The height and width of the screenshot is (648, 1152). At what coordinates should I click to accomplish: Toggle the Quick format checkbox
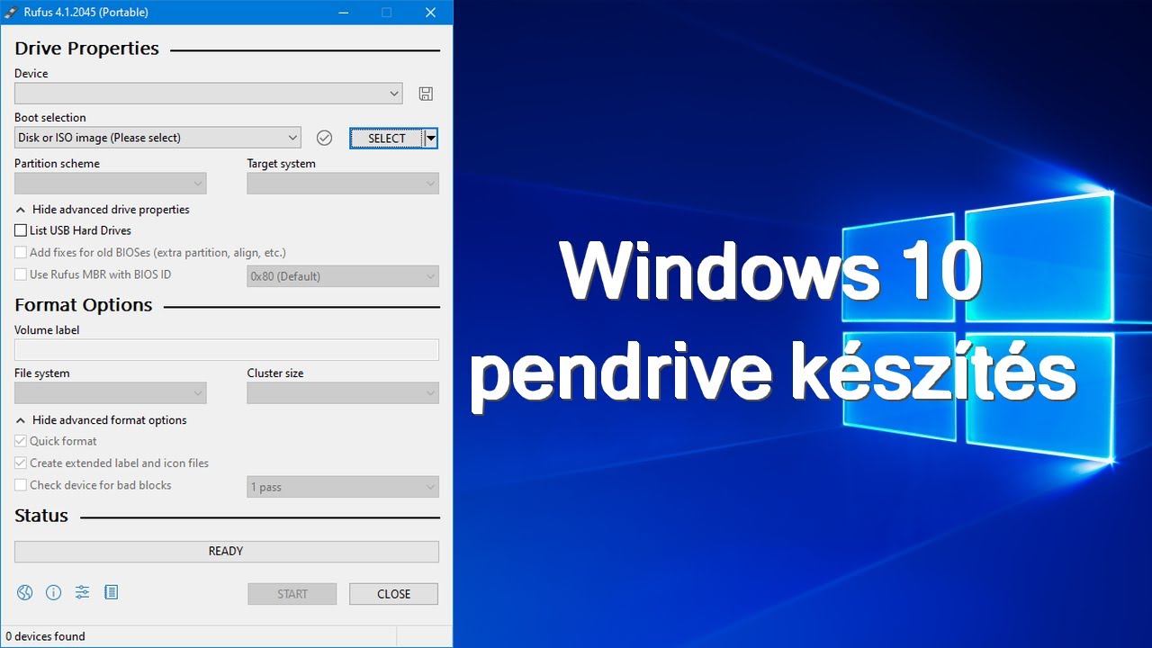click(21, 441)
